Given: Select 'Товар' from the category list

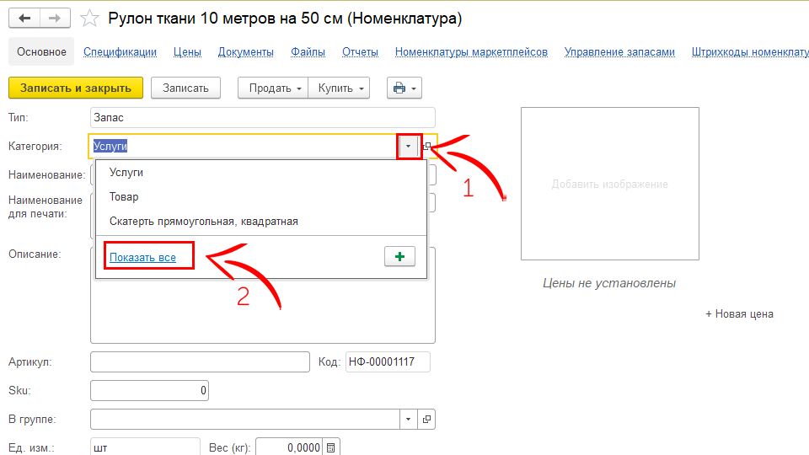Looking at the screenshot, I should coord(124,196).
